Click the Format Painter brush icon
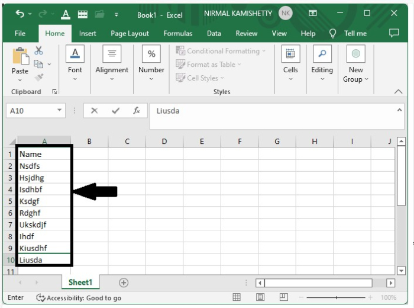 pyautogui.click(x=39, y=77)
